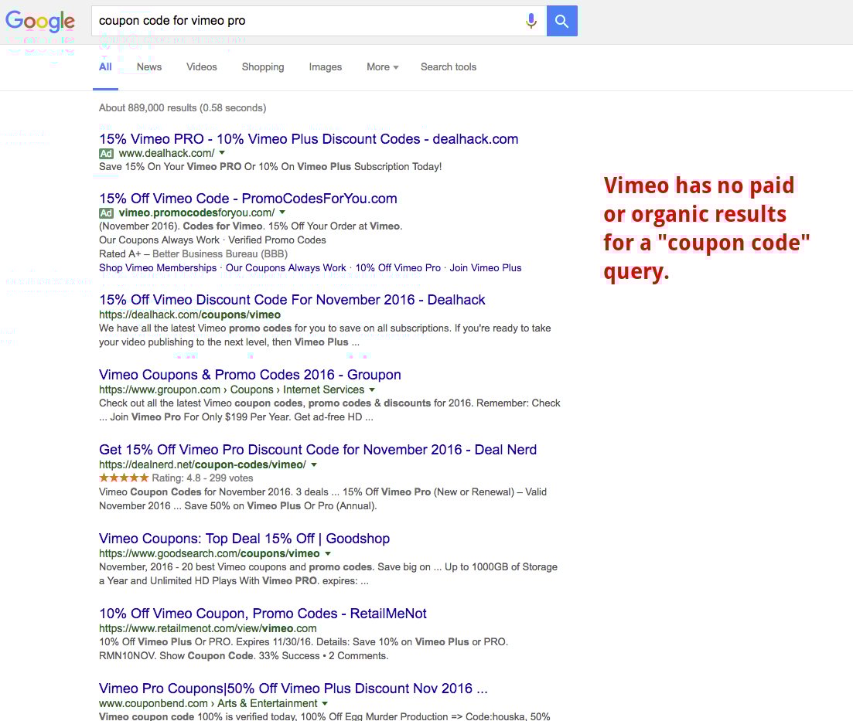
Task: Expand dropdown arrow beside www.dealhack.com/
Action: click(x=222, y=153)
